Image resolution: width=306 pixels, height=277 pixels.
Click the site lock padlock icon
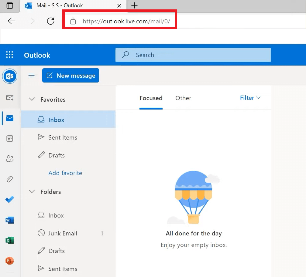pos(73,21)
